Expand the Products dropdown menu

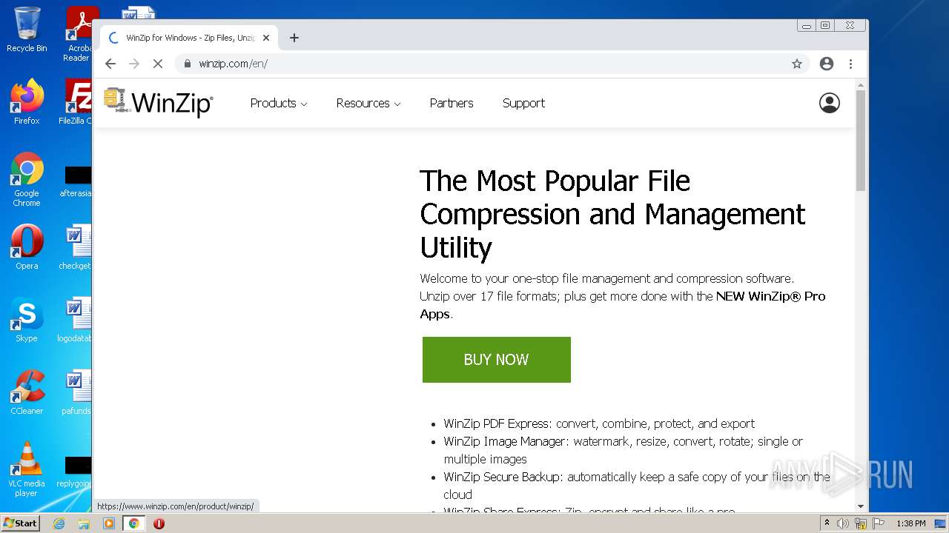279,103
